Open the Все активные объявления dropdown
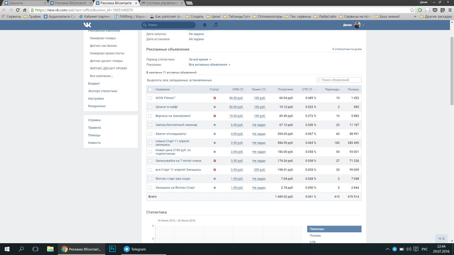 210,65
